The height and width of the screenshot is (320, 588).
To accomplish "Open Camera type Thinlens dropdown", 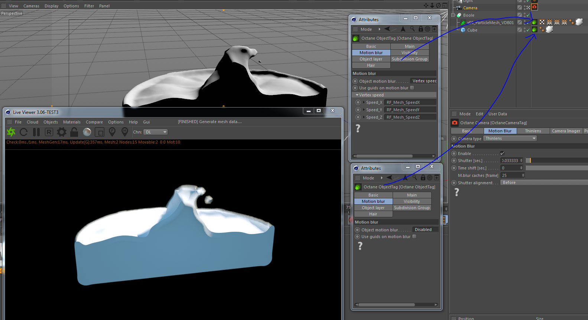I will [511, 138].
